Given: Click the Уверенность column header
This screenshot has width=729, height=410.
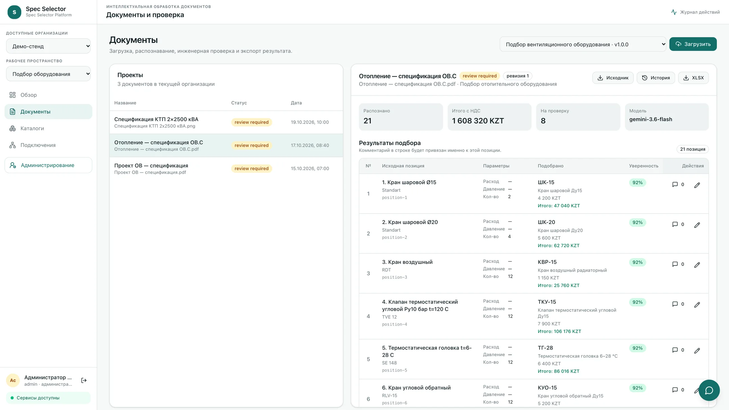Looking at the screenshot, I should [644, 166].
